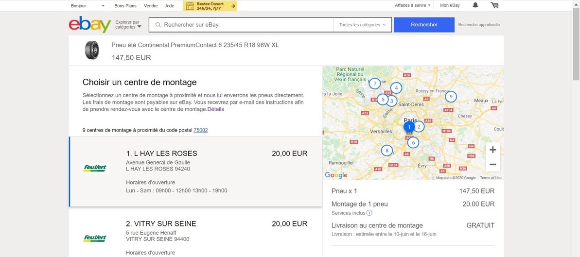The height and width of the screenshot is (257, 580).
Task: Click the Feu Vert logo for L Hay Les Roses
Action: coord(95,169)
